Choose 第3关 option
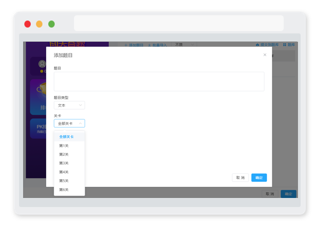Image resolution: width=324 pixels, height=226 pixels. click(x=69, y=163)
